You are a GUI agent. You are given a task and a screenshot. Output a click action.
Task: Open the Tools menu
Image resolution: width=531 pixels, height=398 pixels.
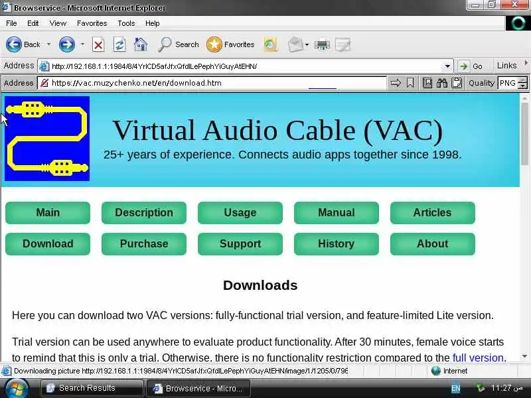[x=126, y=23]
